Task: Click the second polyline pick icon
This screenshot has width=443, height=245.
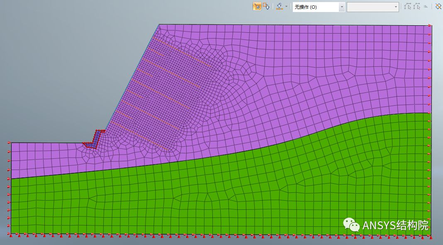Action: (417, 7)
